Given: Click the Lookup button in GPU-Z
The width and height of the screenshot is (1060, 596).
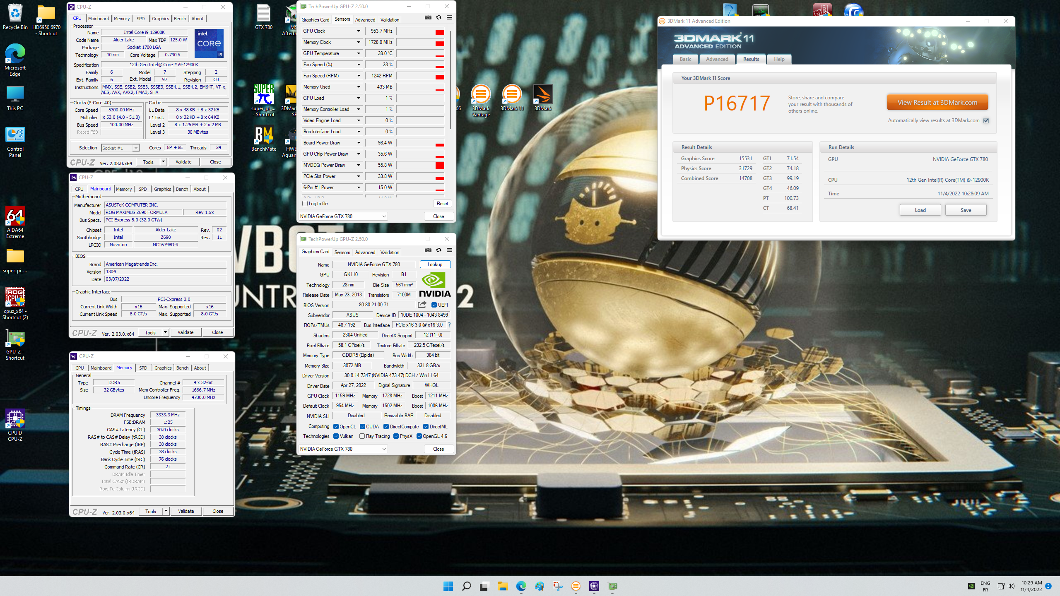Looking at the screenshot, I should coord(435,264).
